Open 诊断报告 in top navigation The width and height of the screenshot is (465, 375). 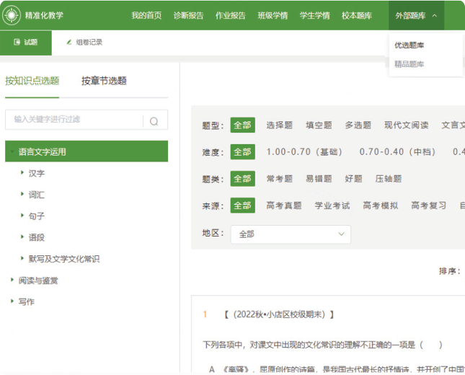pyautogui.click(x=188, y=15)
